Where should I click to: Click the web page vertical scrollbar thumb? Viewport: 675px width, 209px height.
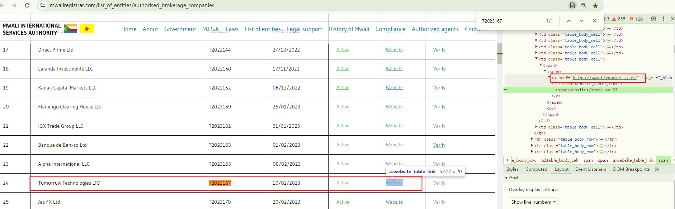[x=500, y=54]
